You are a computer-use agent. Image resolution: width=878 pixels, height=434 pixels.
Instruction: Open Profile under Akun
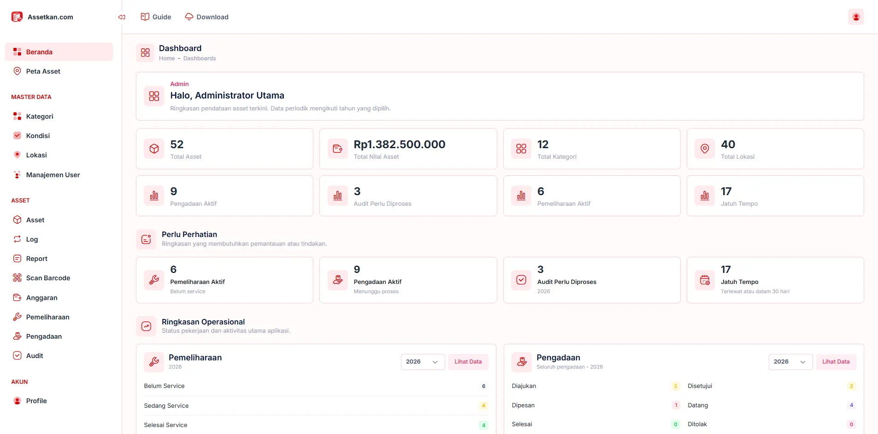point(59,401)
